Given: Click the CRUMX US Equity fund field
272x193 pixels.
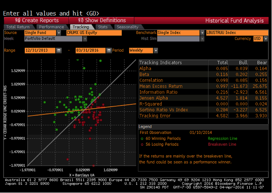Looking at the screenshot, I should pyautogui.click(x=94, y=33).
